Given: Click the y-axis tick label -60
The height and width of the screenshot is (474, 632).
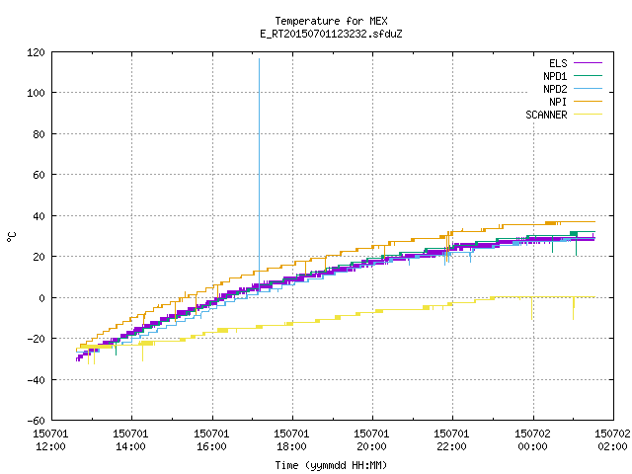Looking at the screenshot, I should point(36,421).
